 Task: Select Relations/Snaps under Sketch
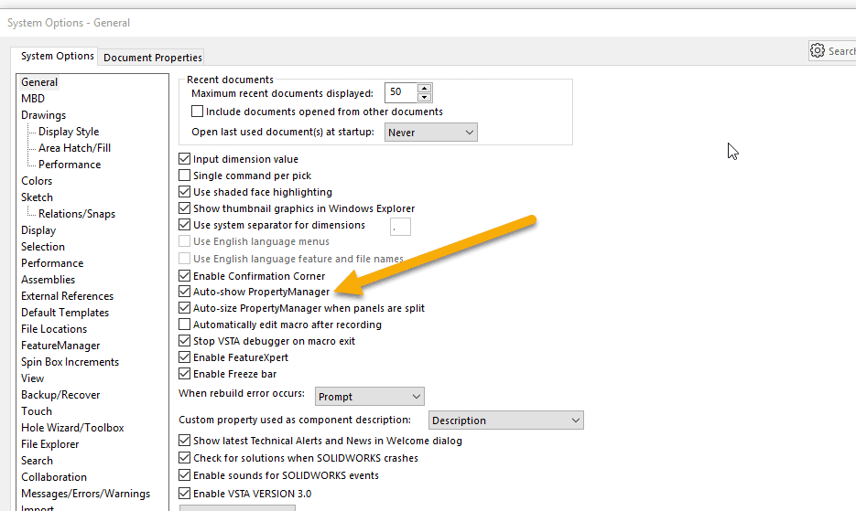click(77, 214)
